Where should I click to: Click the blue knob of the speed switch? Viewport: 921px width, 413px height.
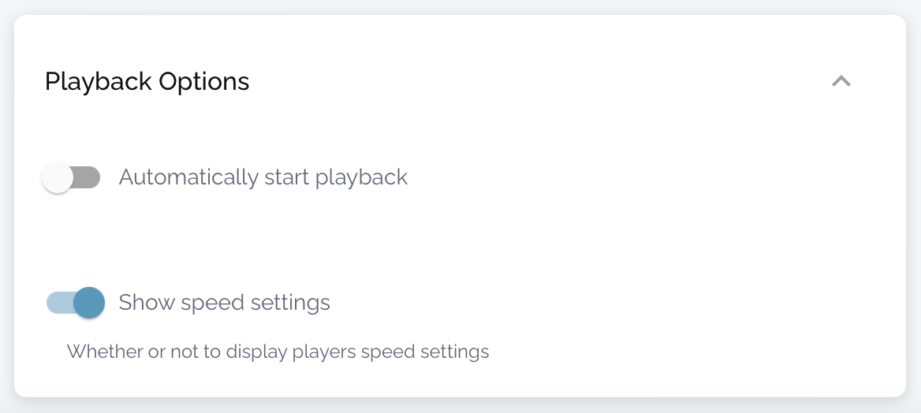point(89,303)
